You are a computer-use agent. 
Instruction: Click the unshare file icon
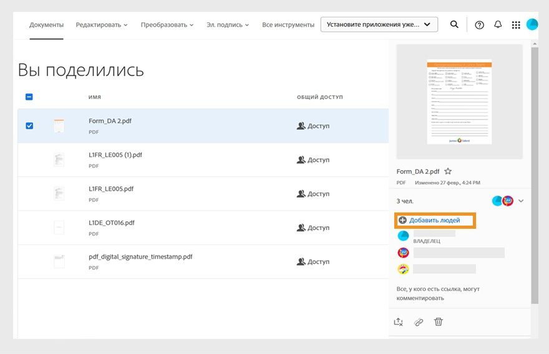[399, 322]
